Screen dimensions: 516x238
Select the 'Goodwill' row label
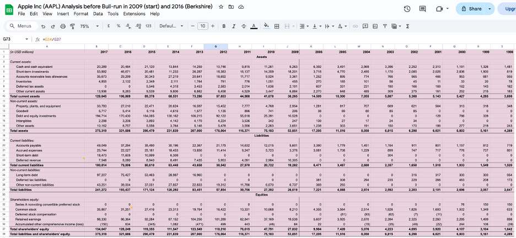click(22, 111)
